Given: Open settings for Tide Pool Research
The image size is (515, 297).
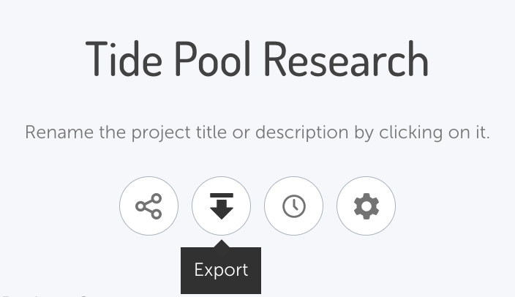Looking at the screenshot, I should (x=366, y=206).
